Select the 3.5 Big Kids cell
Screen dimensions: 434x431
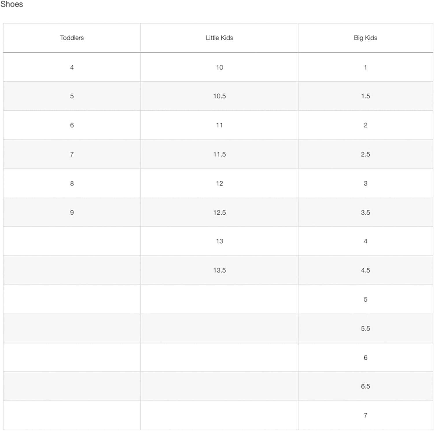(x=365, y=213)
